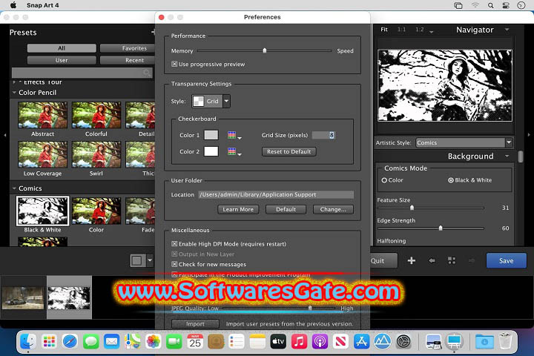
Task: Toggle Enable High DPI Mode checkbox
Action: click(174, 244)
